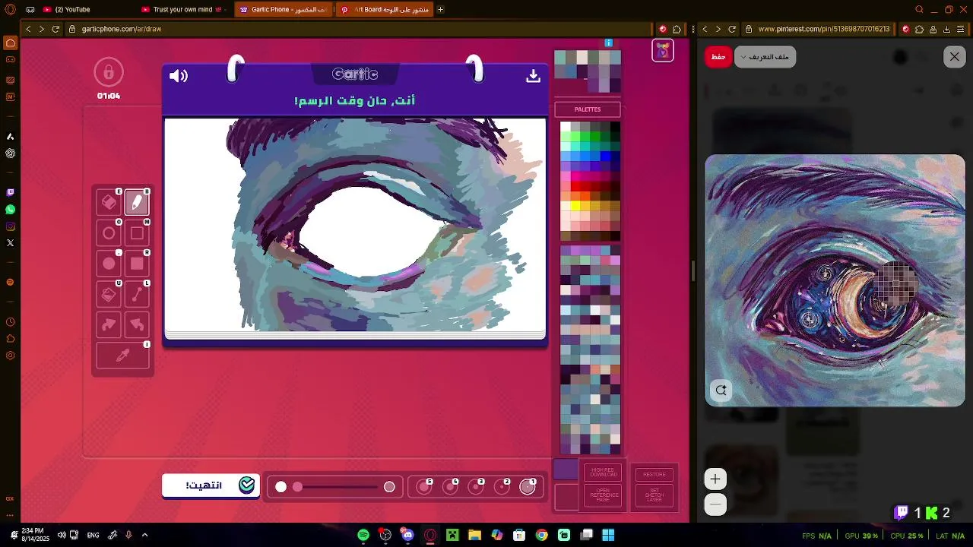Click the current purple color preview

566,469
